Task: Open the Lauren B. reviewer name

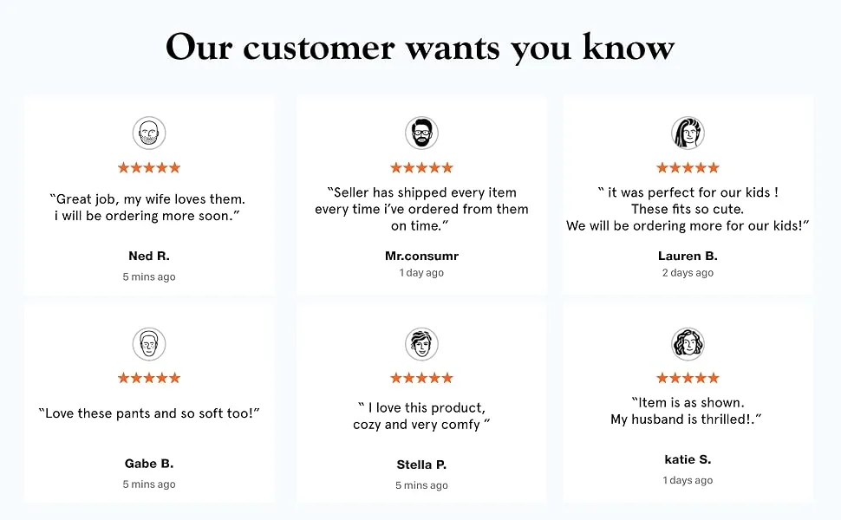Action: [688, 256]
